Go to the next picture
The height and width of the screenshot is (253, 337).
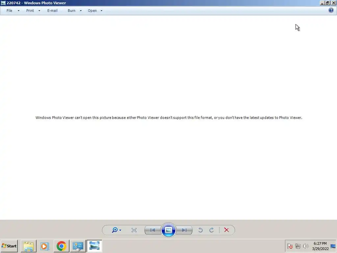pyautogui.click(x=184, y=230)
